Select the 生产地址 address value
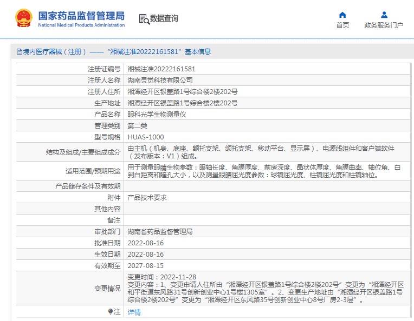 coord(183,103)
